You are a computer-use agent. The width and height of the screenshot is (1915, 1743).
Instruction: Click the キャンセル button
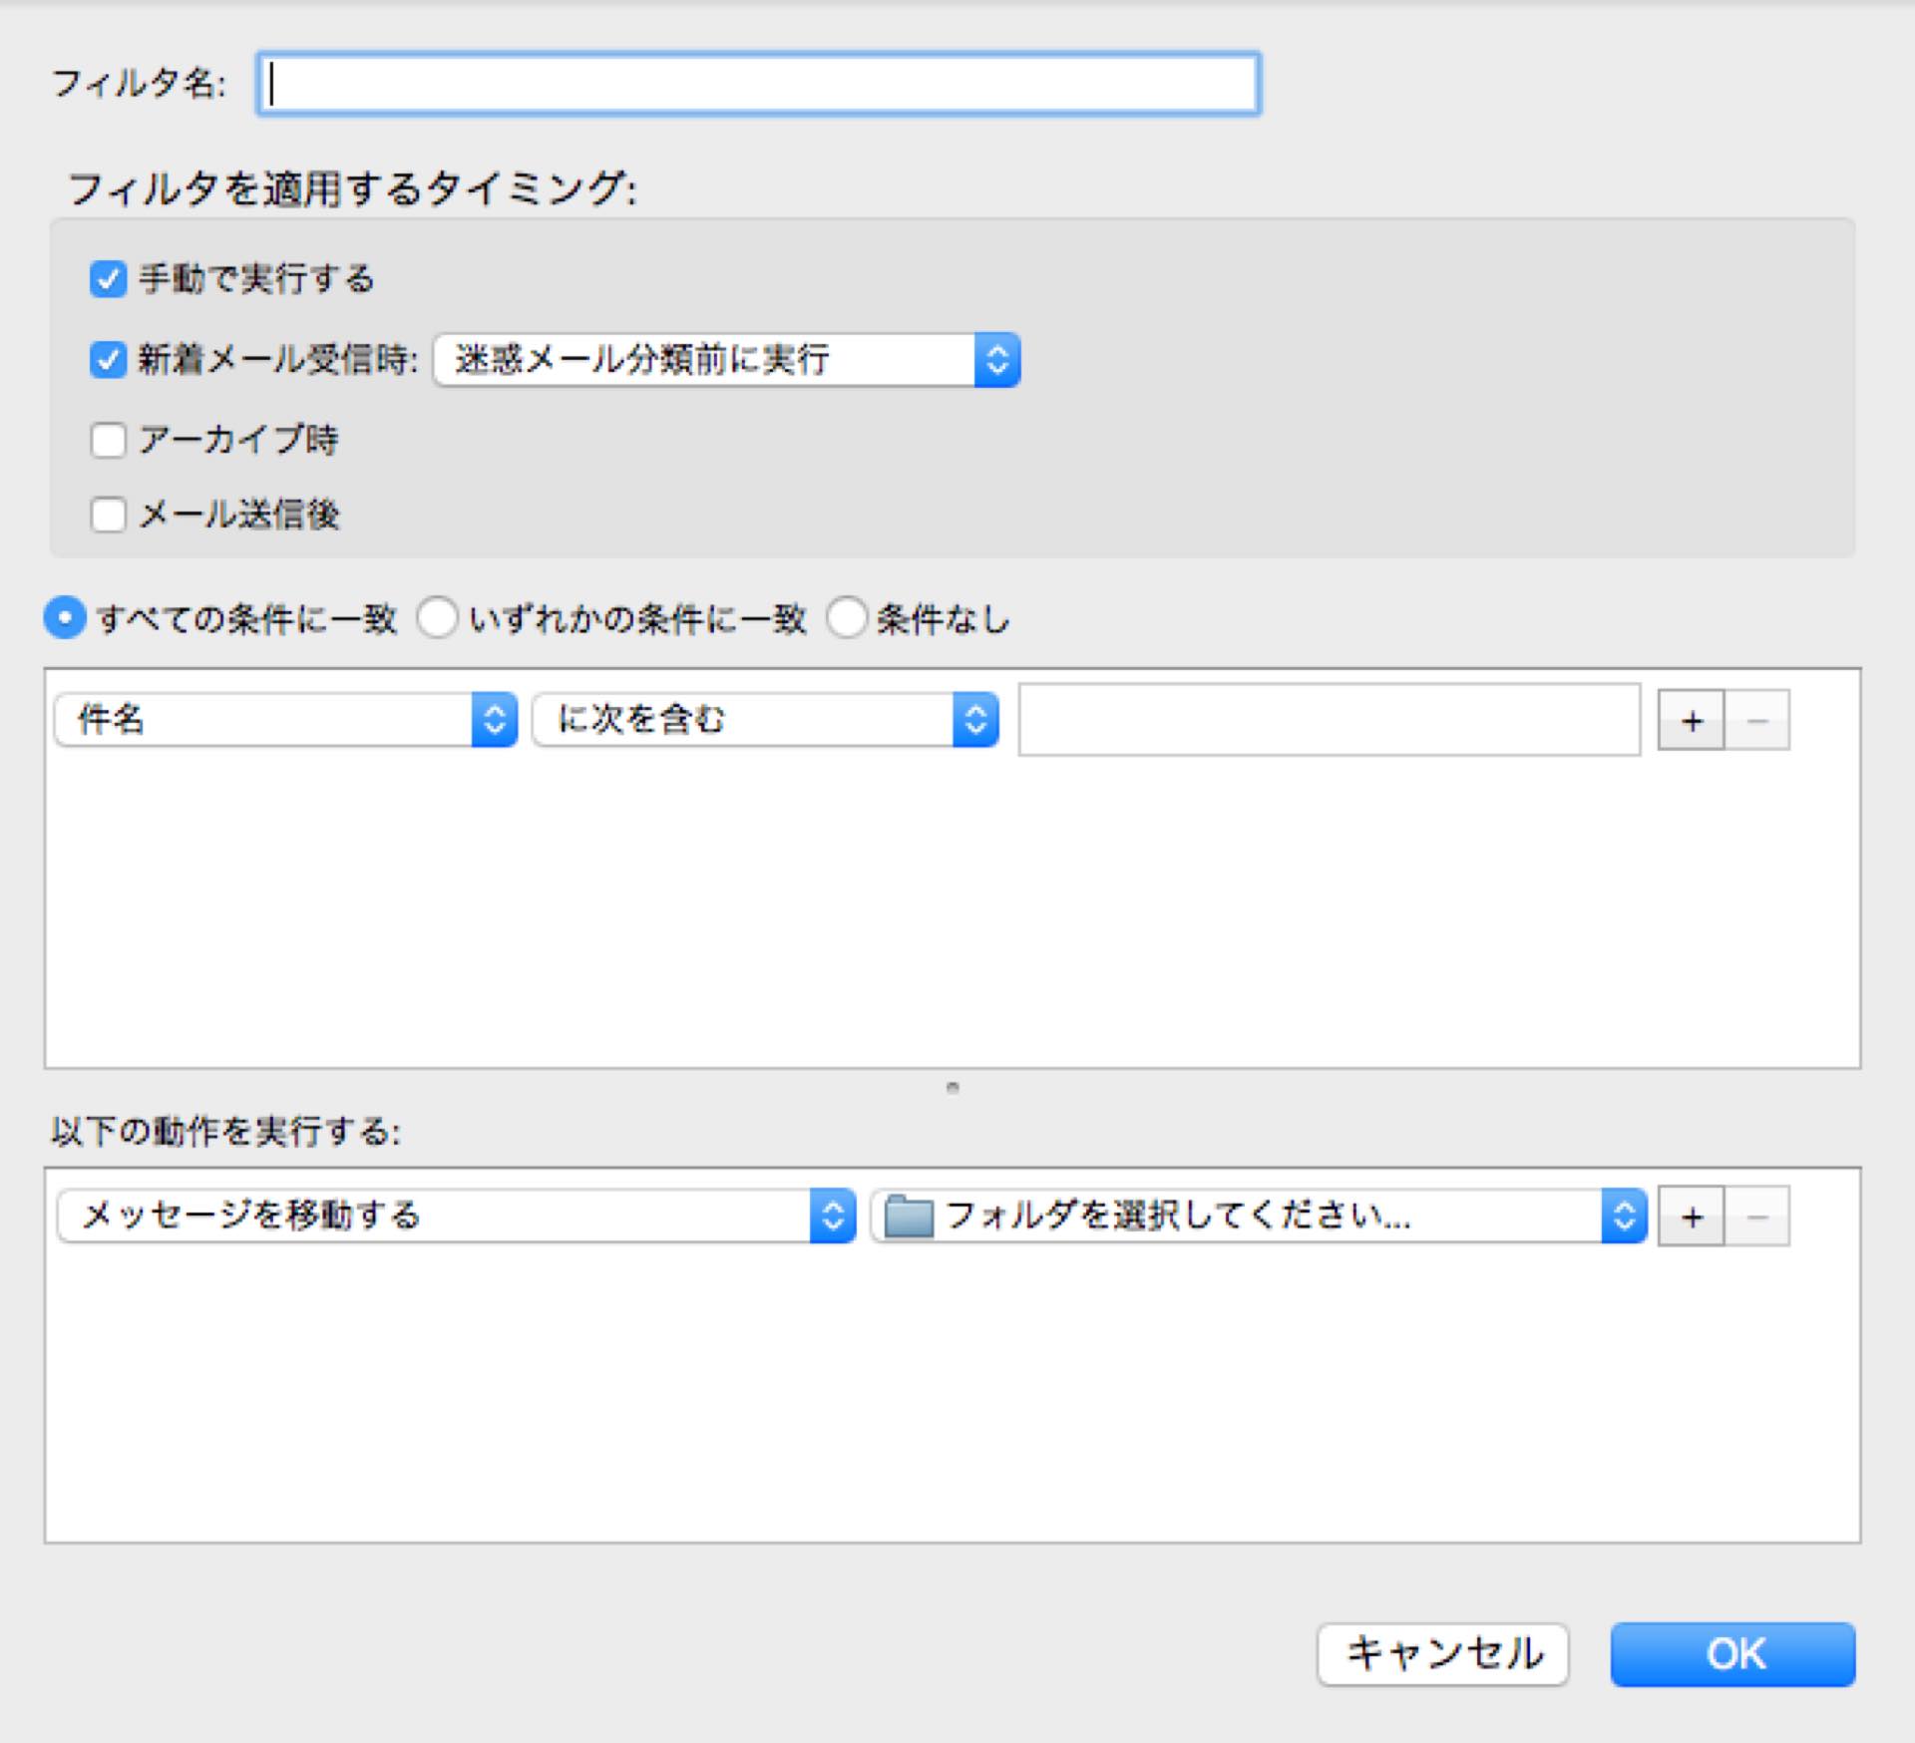(x=1442, y=1654)
